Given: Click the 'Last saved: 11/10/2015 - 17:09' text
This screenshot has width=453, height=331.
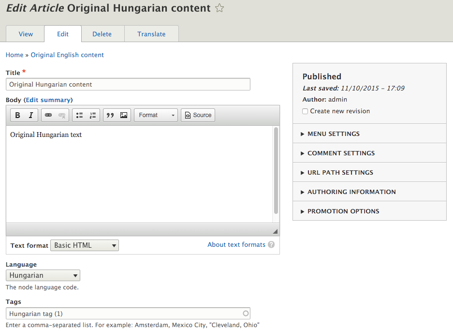Looking at the screenshot, I should (353, 88).
